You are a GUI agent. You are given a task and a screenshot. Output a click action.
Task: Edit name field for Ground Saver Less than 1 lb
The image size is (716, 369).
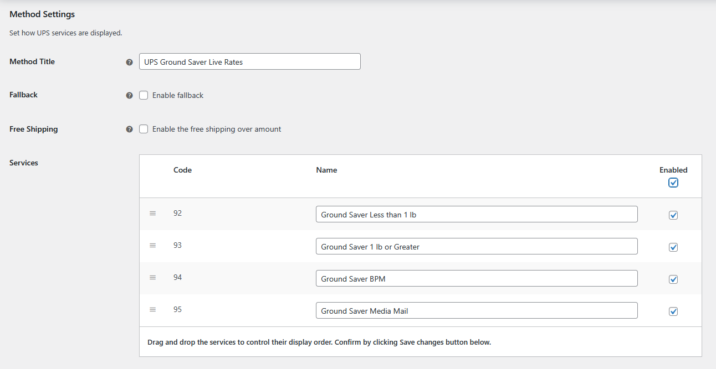point(477,214)
